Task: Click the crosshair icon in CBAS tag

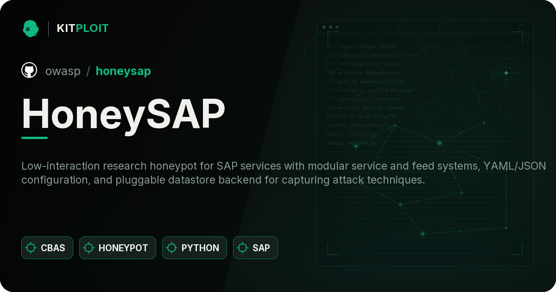Action: (x=31, y=248)
